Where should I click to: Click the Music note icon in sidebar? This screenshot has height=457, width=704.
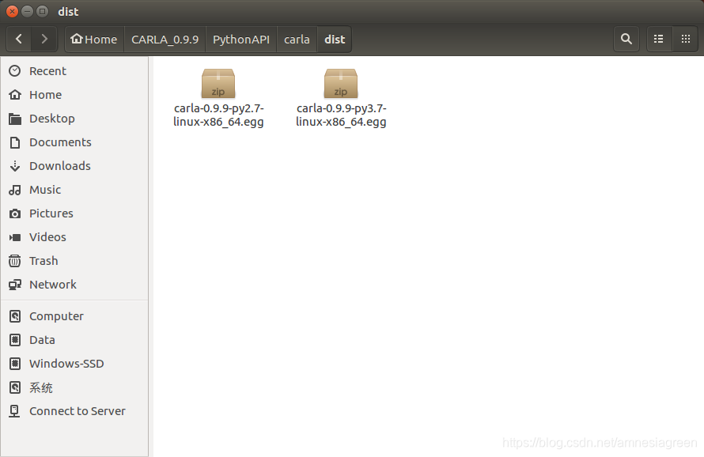point(15,190)
